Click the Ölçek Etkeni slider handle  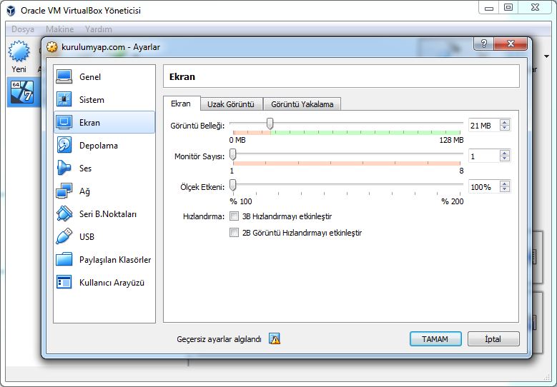(232, 185)
